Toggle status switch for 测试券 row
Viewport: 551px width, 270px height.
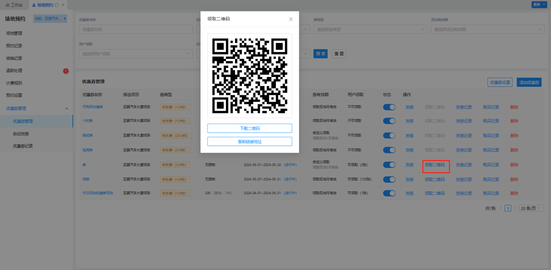pyautogui.click(x=389, y=135)
